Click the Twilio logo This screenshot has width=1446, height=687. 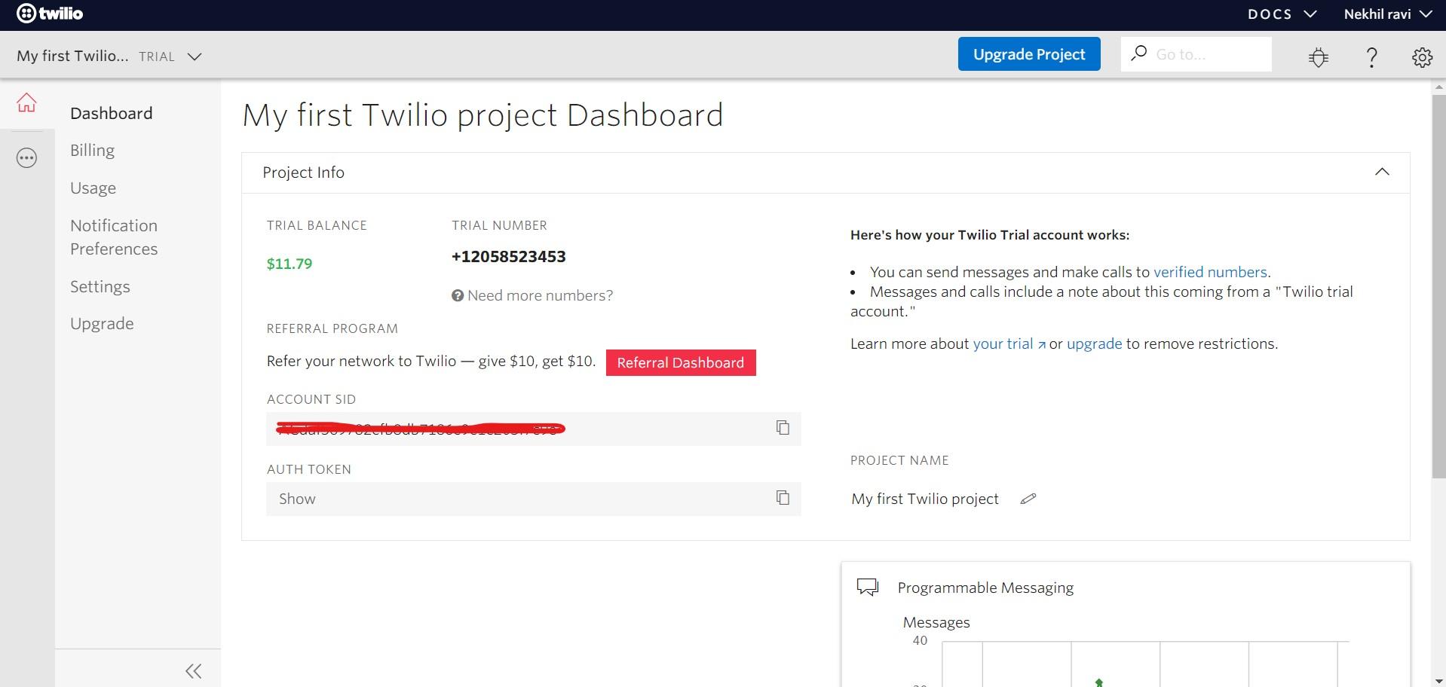pos(48,12)
